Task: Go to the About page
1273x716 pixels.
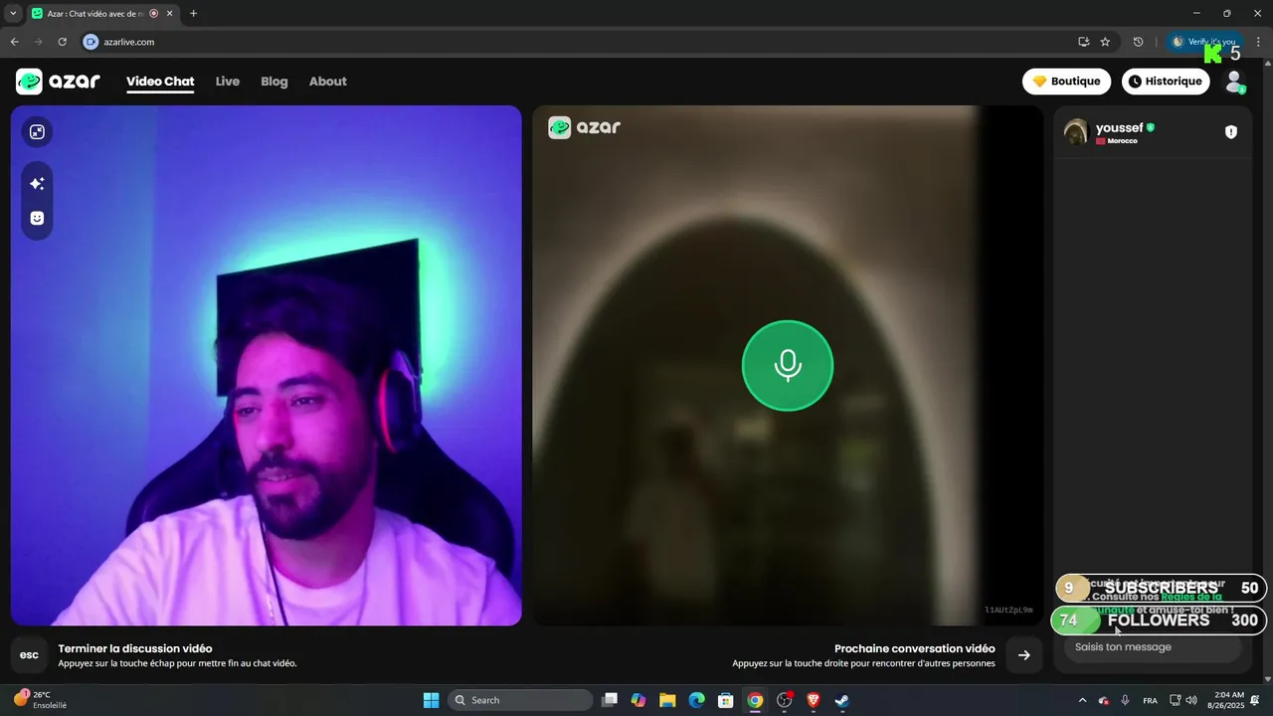Action: pyautogui.click(x=328, y=82)
